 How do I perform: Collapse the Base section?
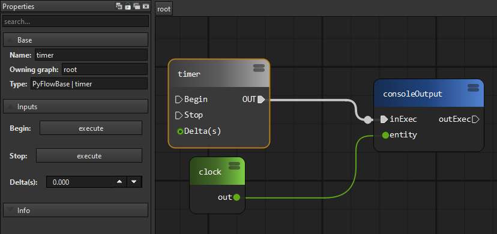click(x=76, y=40)
